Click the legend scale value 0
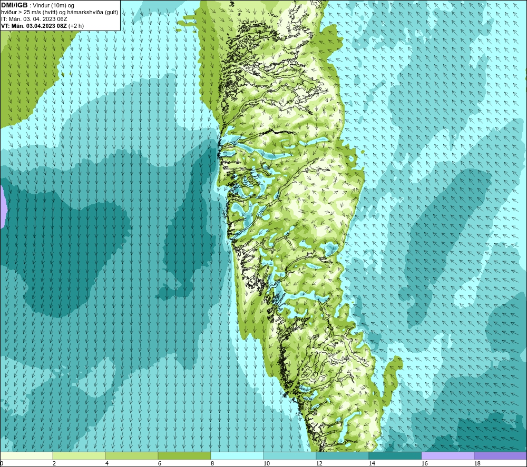This screenshot has width=527, height=467. pos(2,463)
